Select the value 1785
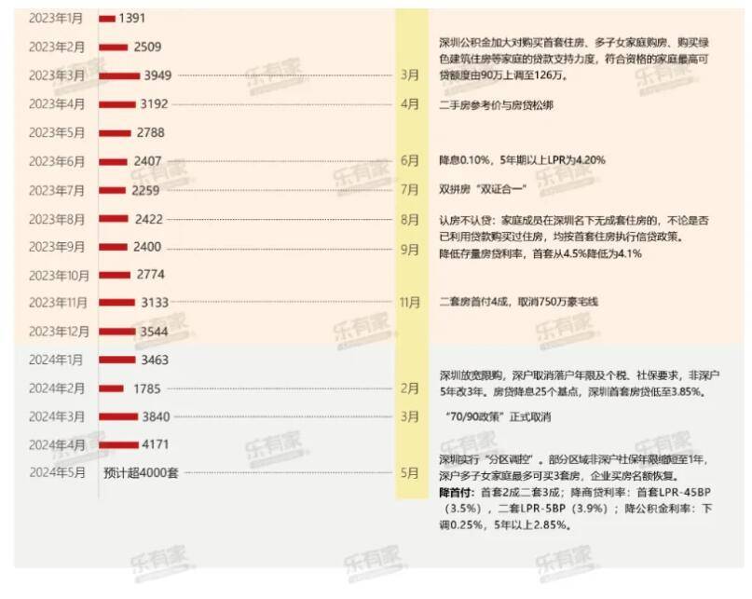Image resolution: width=752 pixels, height=599 pixels. [146, 388]
